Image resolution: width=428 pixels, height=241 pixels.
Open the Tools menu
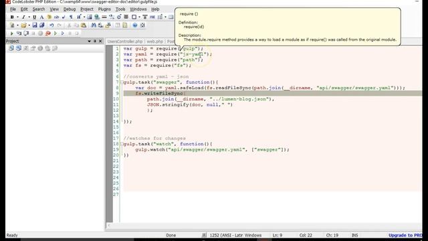pos(120,9)
